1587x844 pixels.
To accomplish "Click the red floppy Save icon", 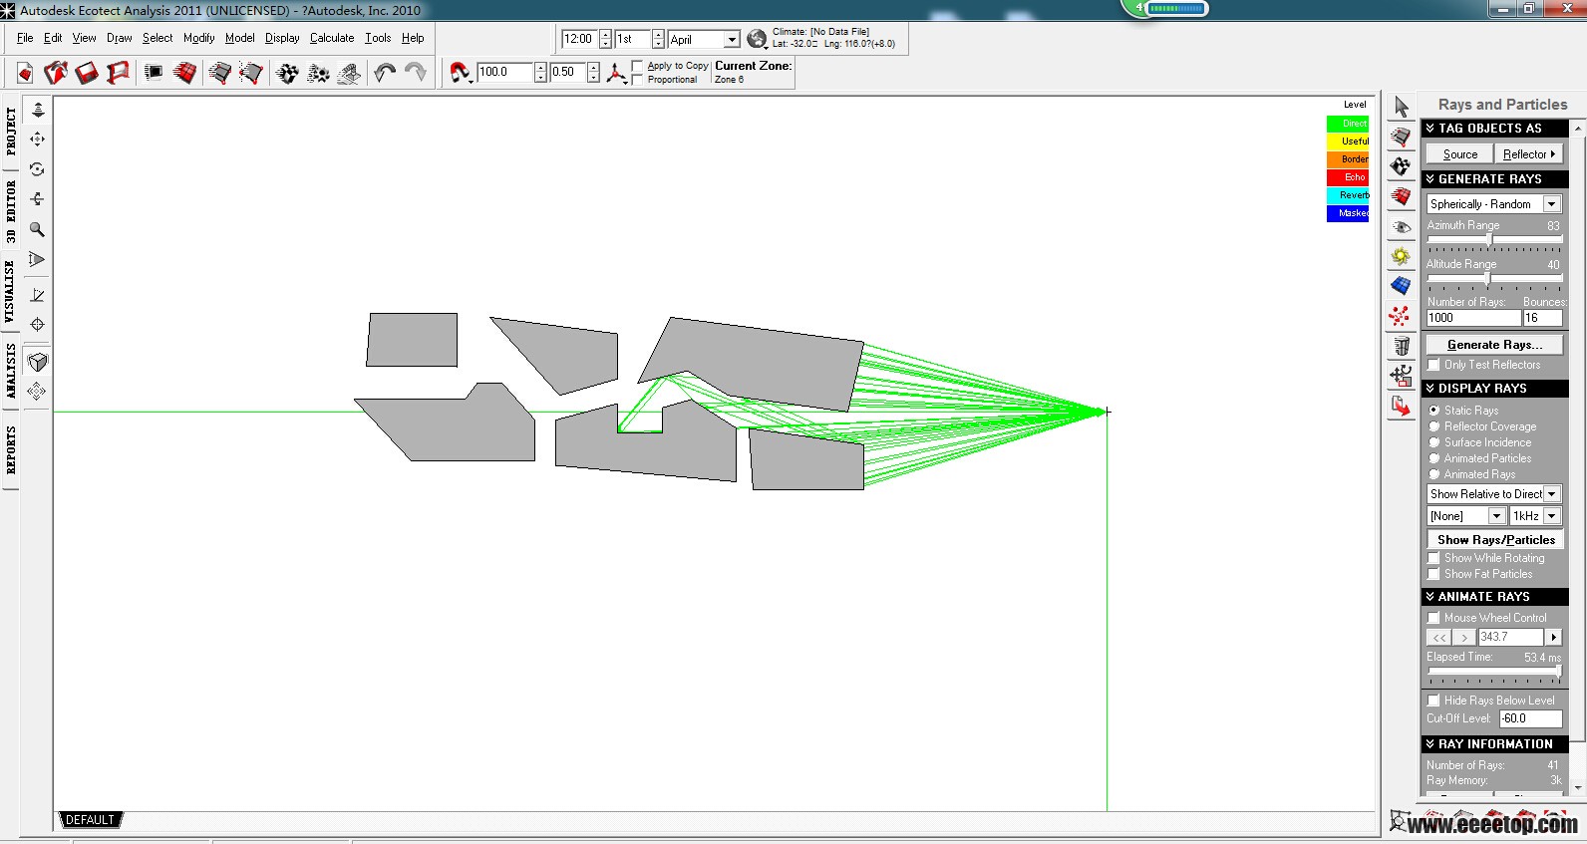I will tap(87, 73).
